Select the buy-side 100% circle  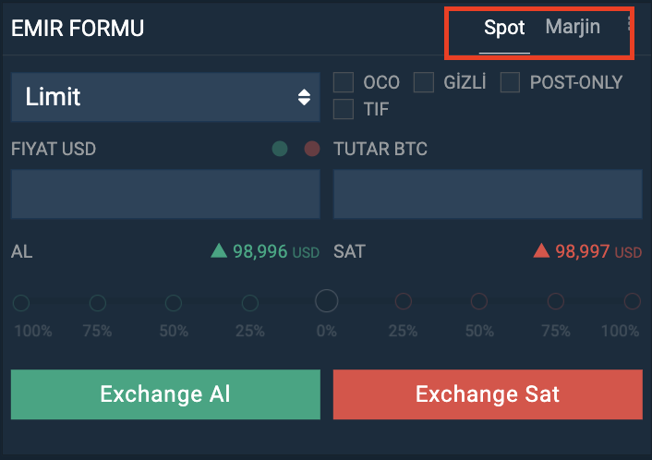pyautogui.click(x=21, y=303)
